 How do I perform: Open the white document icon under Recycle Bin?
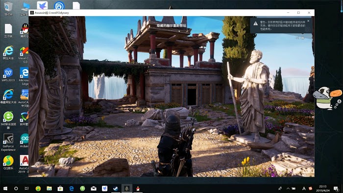point(8,31)
